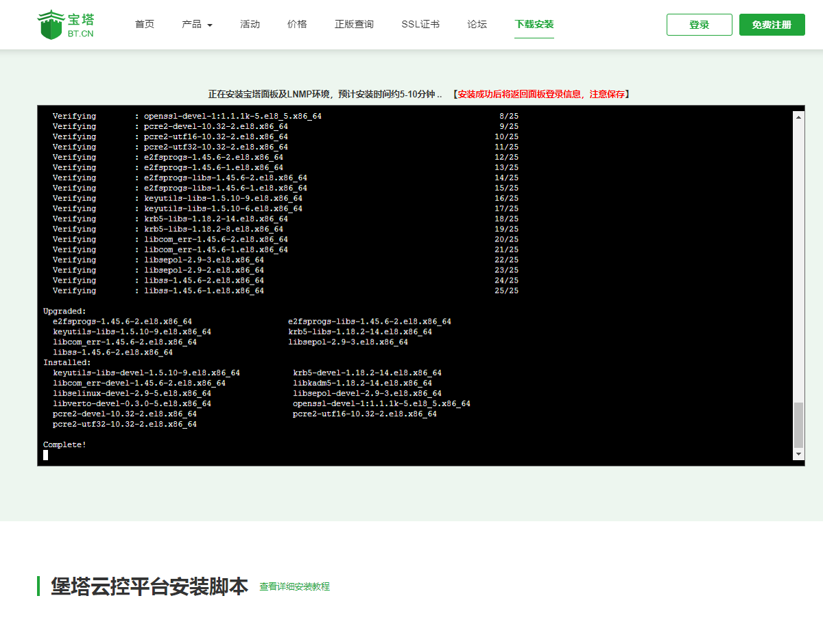Click the 堡塔云控平台安装脚本 heading
Image resolution: width=823 pixels, height=620 pixels.
150,586
